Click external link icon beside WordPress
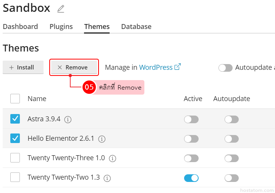Viewport: 275px width, 193px height. pos(177,67)
